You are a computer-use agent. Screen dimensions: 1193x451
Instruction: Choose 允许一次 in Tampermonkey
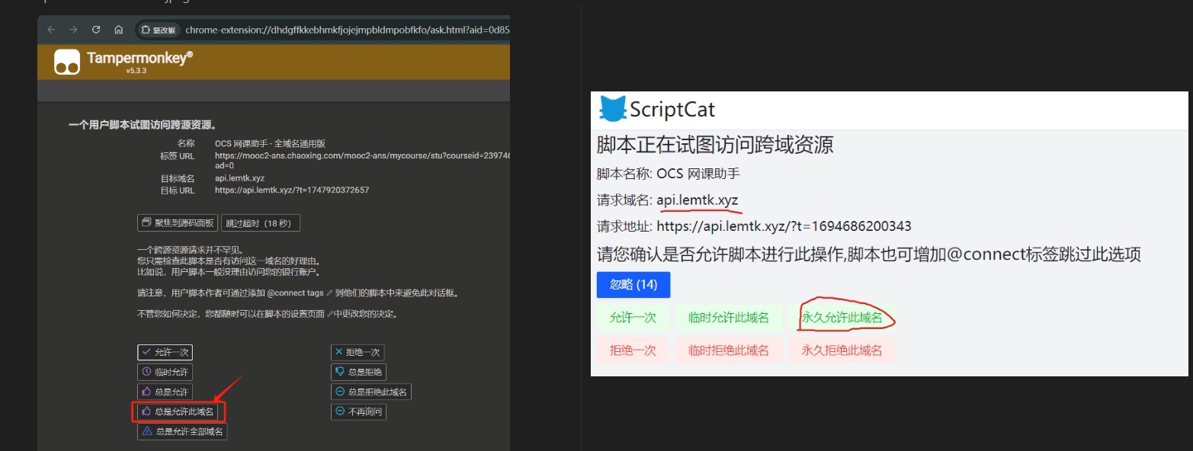point(165,353)
